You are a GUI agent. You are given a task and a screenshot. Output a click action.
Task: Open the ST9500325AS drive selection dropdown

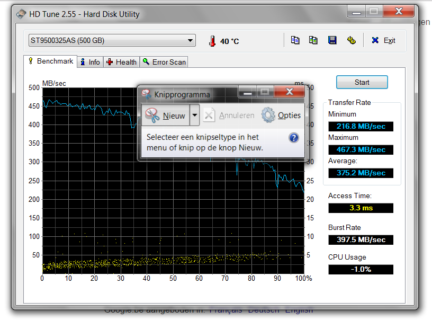point(112,41)
